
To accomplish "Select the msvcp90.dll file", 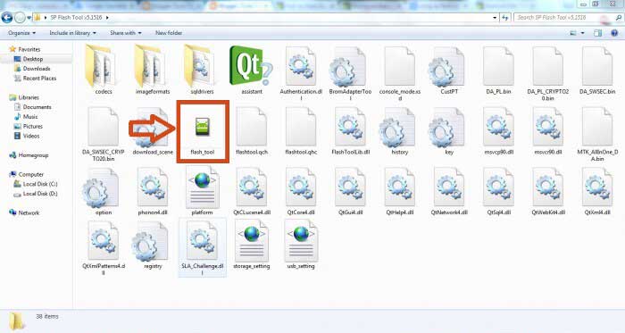I will [498, 131].
